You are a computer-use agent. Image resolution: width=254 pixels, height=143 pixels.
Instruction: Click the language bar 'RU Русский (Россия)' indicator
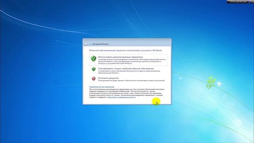click(238, 2)
